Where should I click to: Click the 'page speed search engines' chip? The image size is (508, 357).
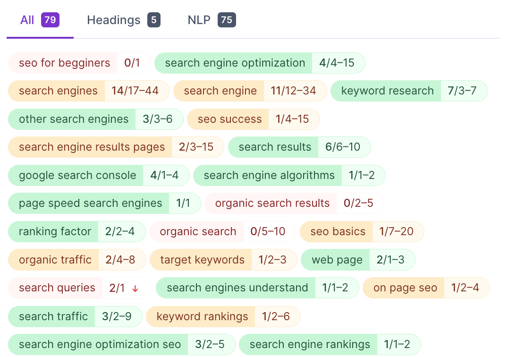(90, 204)
